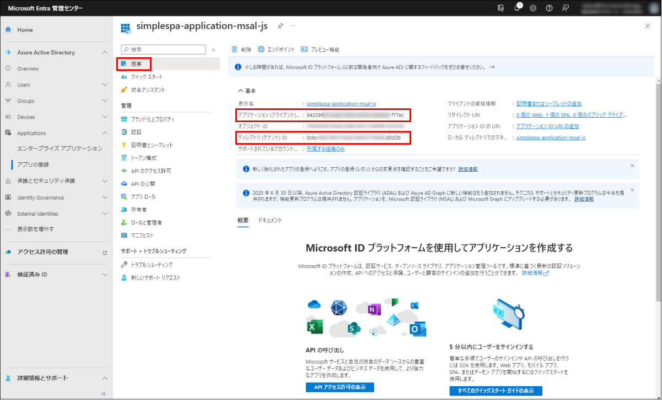
Task: Collapse sidebar with bottom double chevron
Action: point(103,393)
